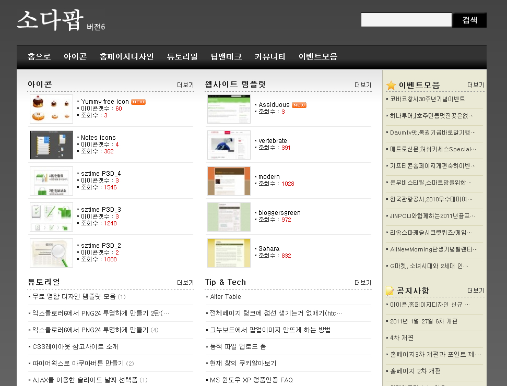Show more 공지사항 via 더보기

pos(475,291)
